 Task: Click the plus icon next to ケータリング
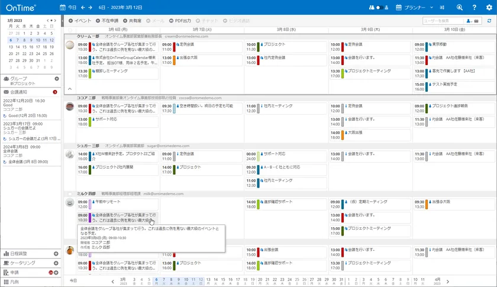click(57, 263)
